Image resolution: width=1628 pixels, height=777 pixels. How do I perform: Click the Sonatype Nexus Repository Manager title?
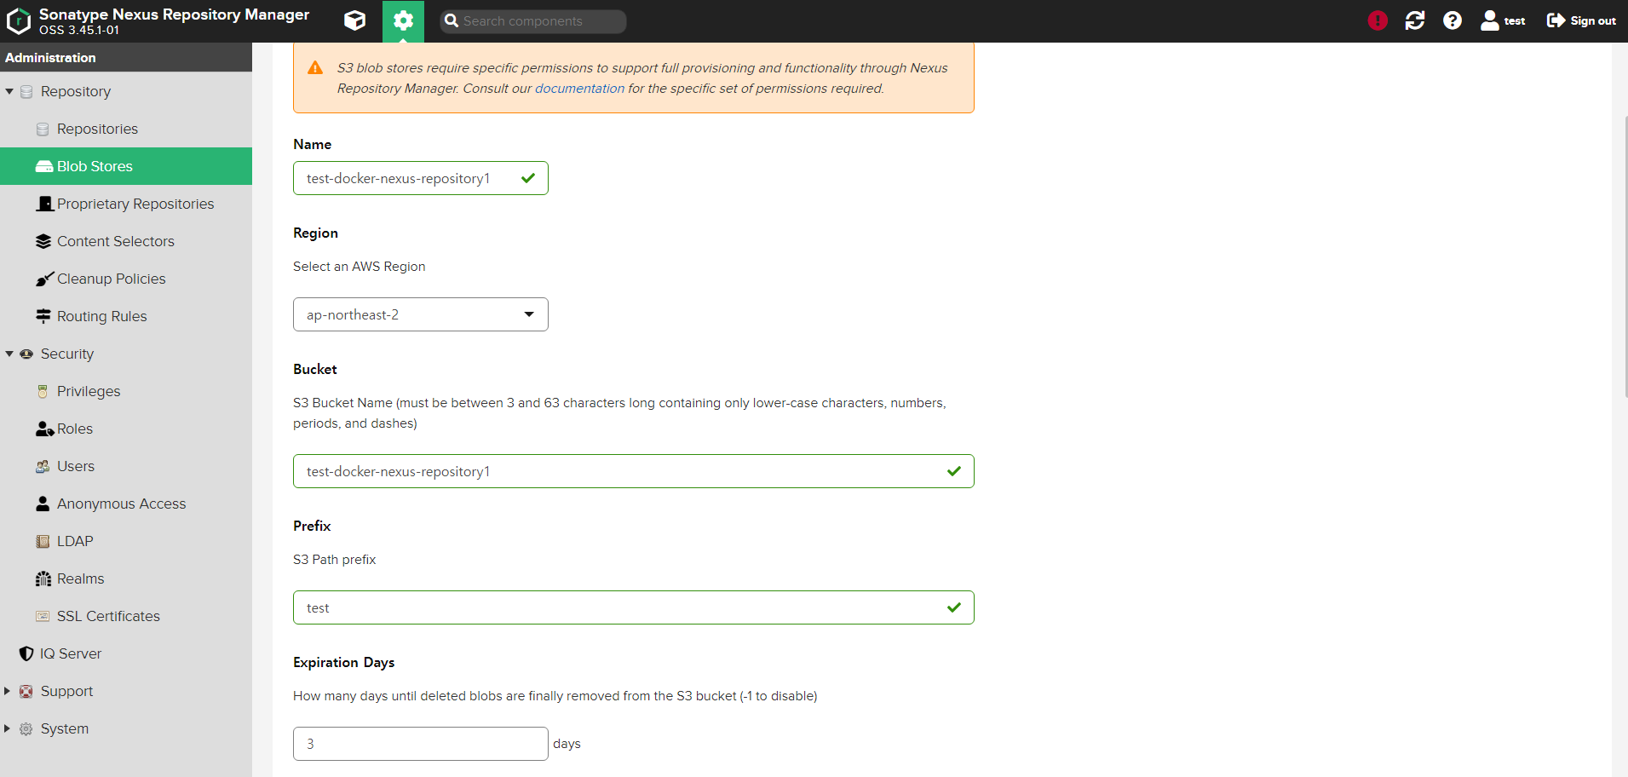tap(174, 14)
